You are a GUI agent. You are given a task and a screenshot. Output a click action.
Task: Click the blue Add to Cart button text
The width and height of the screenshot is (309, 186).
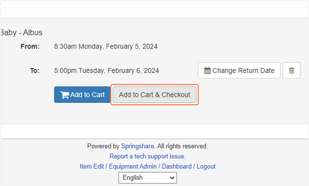point(88,95)
